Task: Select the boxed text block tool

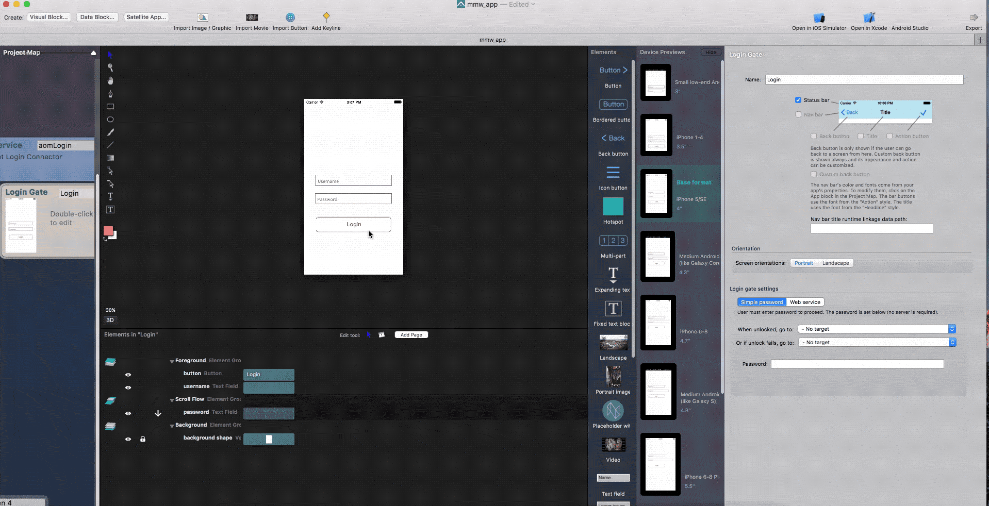Action: [x=110, y=210]
